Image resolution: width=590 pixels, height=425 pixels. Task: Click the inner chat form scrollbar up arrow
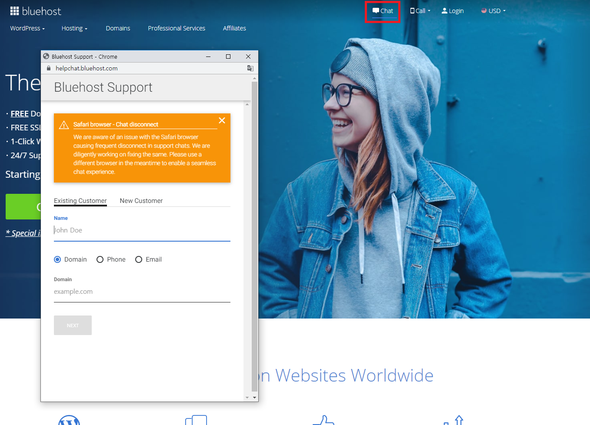coord(247,104)
